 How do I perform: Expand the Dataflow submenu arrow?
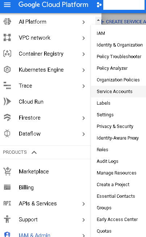(84, 134)
